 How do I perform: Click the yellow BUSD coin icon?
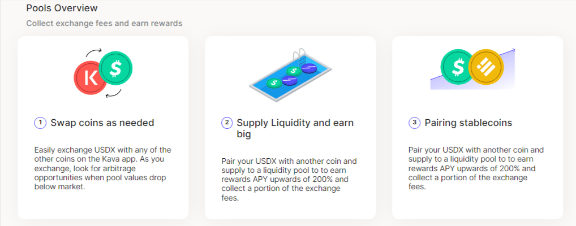pos(486,67)
